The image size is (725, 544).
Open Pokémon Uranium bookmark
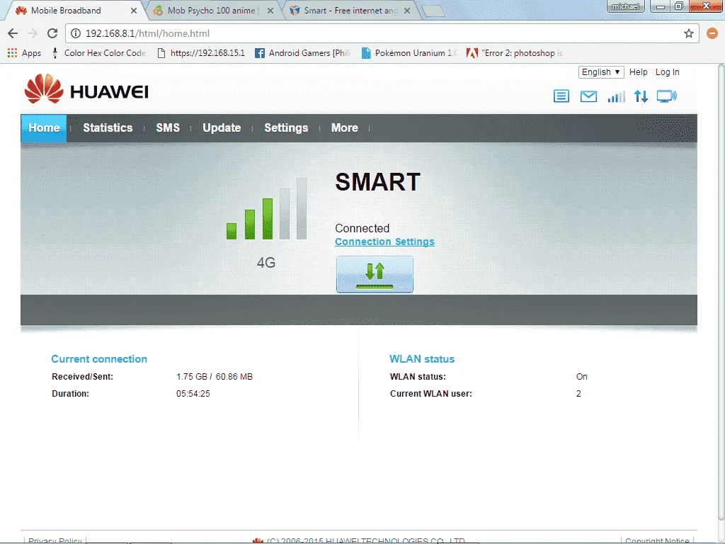click(410, 53)
